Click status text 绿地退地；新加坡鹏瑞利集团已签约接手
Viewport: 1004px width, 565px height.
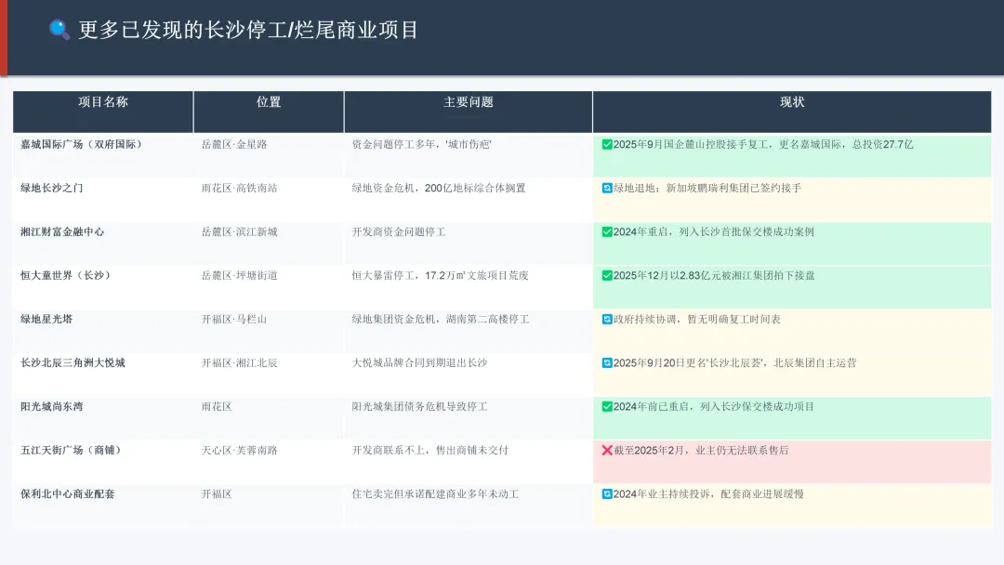707,188
